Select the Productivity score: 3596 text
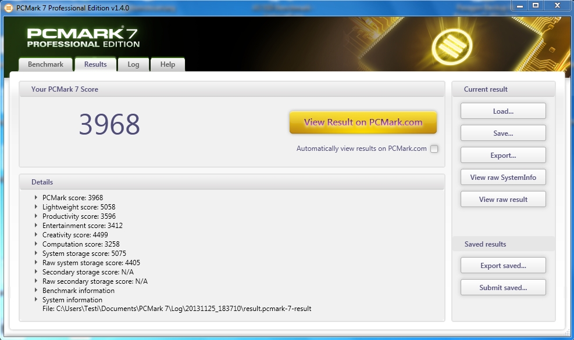The width and height of the screenshot is (574, 340). [79, 216]
